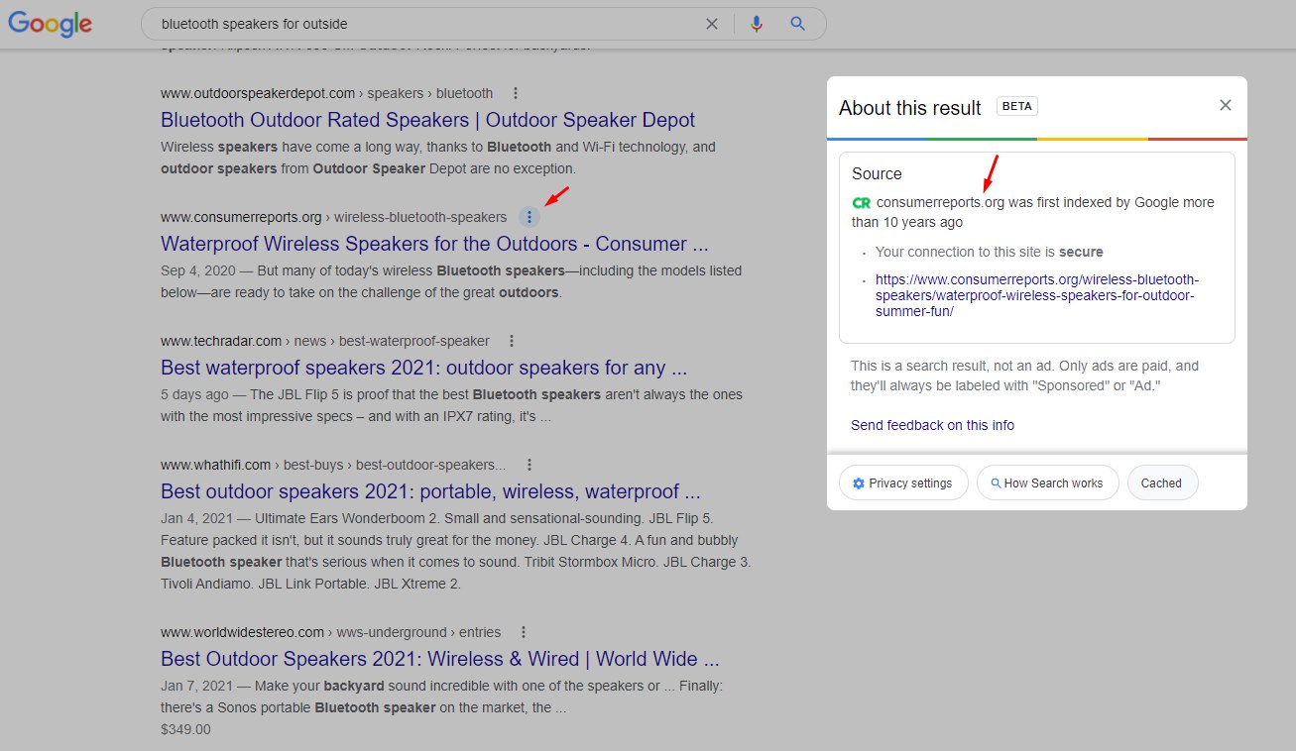The height and width of the screenshot is (751, 1296).
Task: Open Privacy settings button
Action: 903,483
